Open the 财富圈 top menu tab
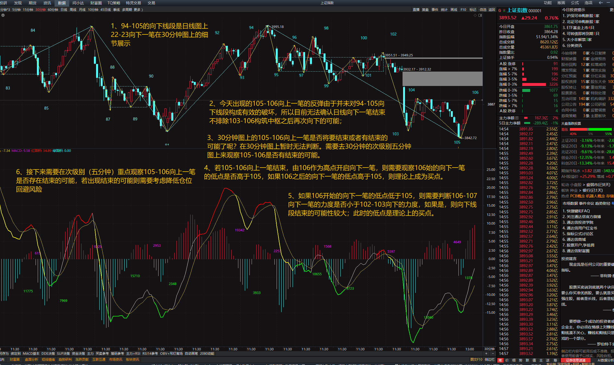Image resolution: width=614 pixels, height=365 pixels. 96,3
